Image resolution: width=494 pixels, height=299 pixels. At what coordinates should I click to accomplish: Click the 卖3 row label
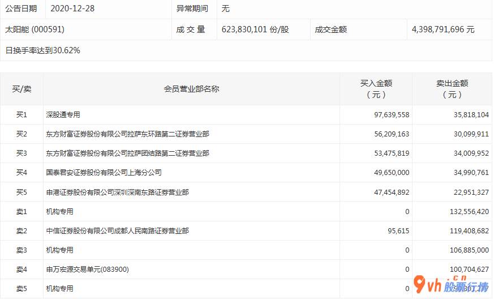click(22, 250)
